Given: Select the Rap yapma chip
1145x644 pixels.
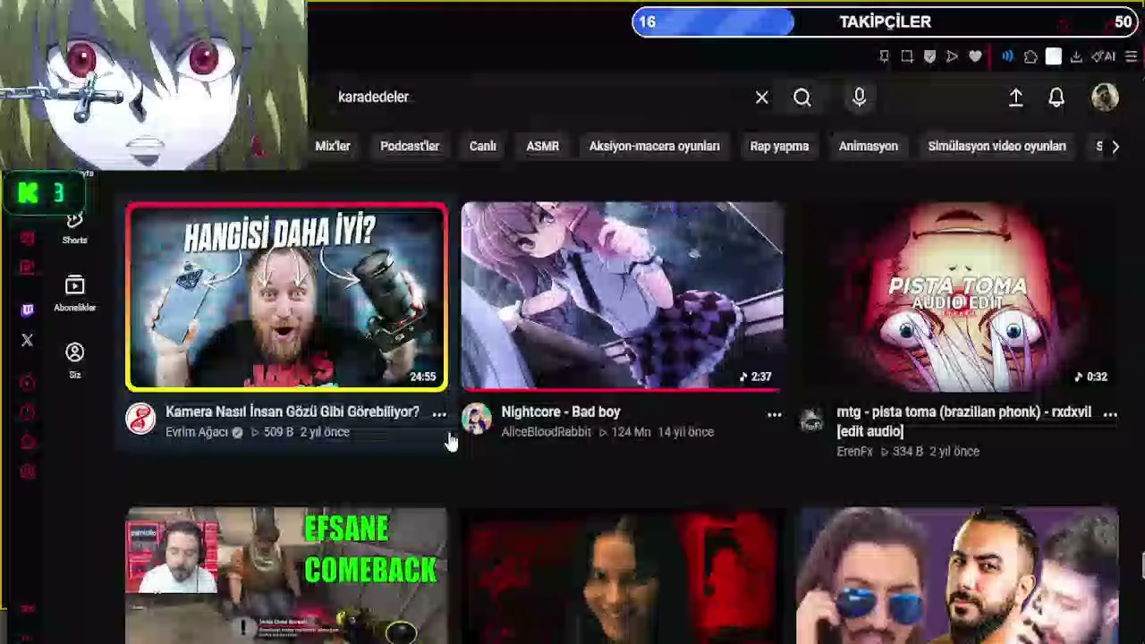Looking at the screenshot, I should point(779,147).
